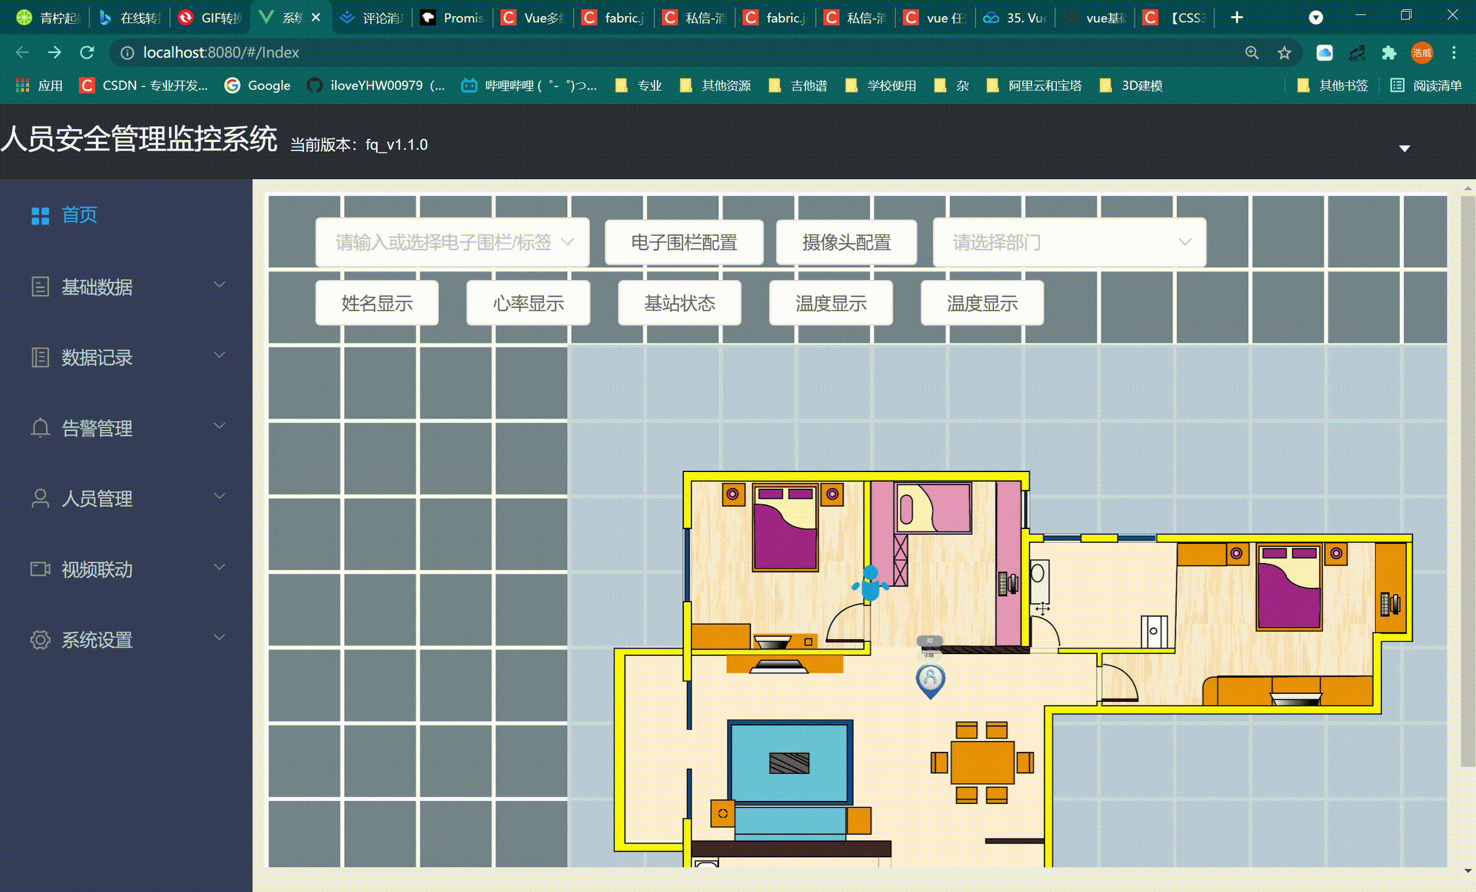Toggle 基站状态 base station status

tap(679, 304)
